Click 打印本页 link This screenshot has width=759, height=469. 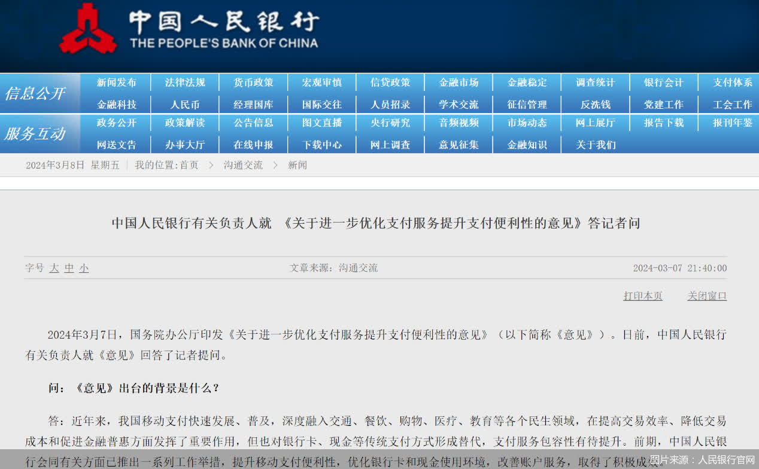pyautogui.click(x=643, y=296)
